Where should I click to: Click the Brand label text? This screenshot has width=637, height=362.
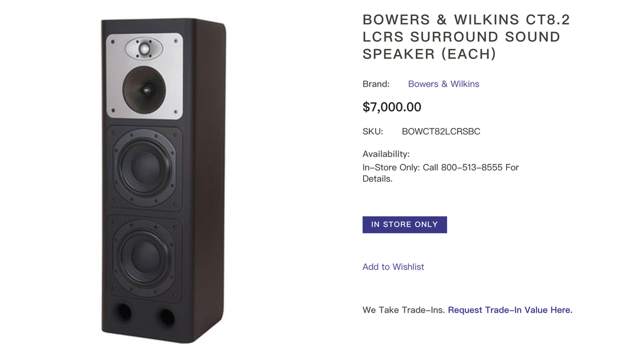pyautogui.click(x=376, y=84)
